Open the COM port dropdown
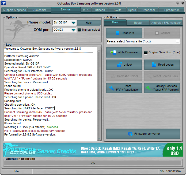Image resolution: width=186 pixels, height=175 pixels. 73,30
